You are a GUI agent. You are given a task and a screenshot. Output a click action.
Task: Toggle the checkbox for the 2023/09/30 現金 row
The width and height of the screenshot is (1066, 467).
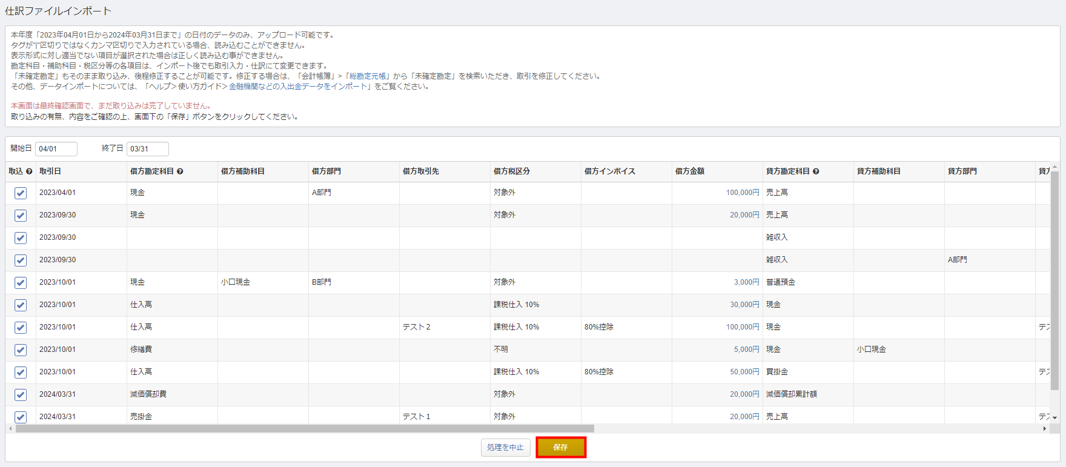[x=21, y=216]
